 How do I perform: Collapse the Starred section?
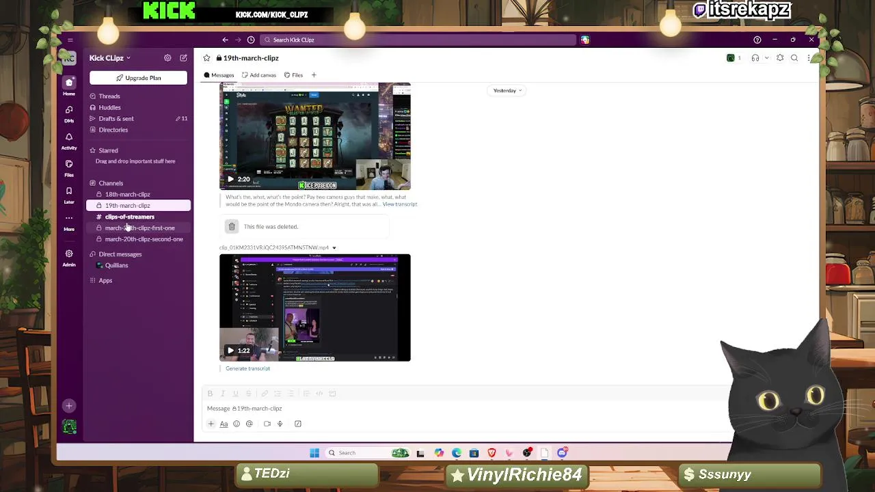click(108, 150)
